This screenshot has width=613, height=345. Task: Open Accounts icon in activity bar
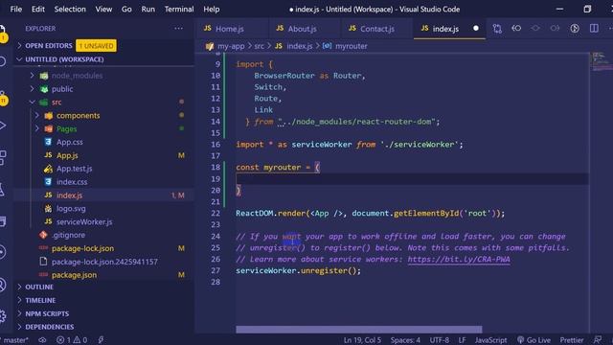(x=2, y=285)
